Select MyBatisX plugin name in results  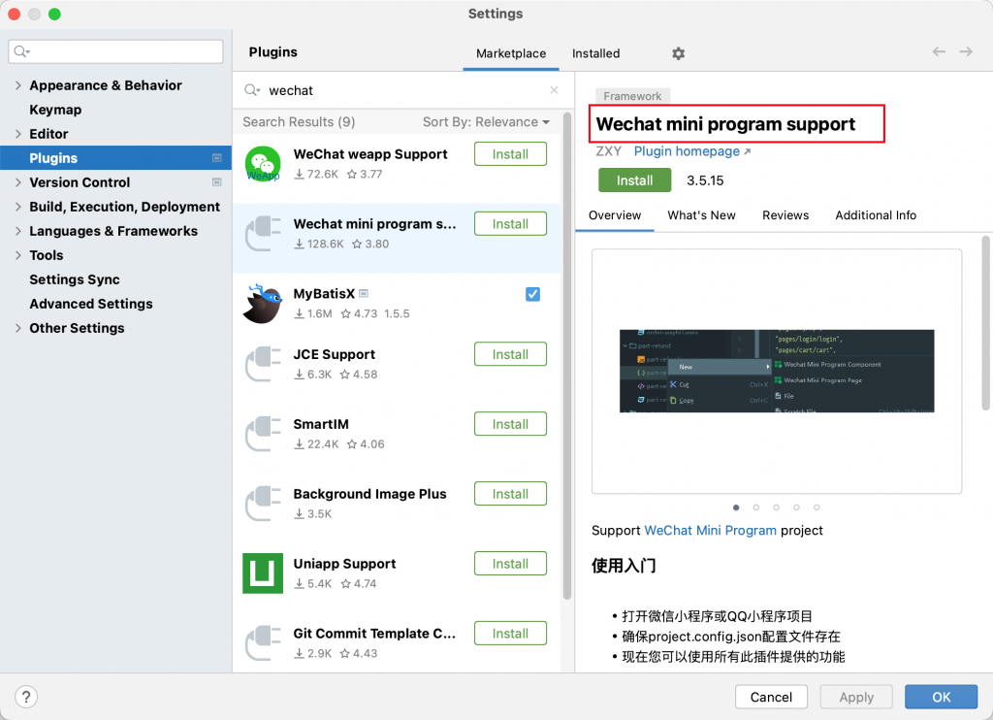324,293
